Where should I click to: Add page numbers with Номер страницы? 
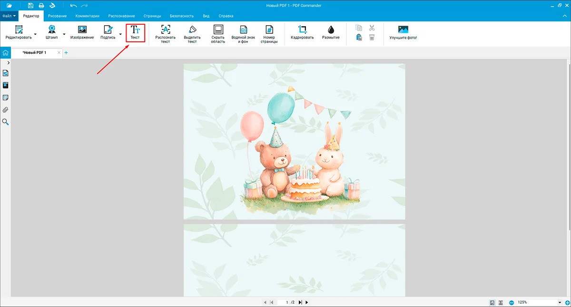(269, 34)
